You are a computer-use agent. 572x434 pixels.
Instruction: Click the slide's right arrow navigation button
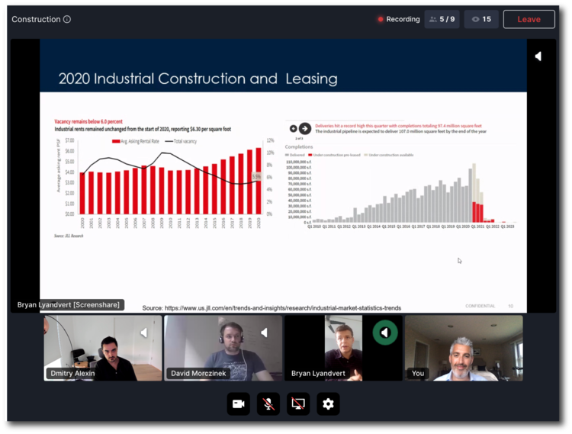[x=304, y=128]
